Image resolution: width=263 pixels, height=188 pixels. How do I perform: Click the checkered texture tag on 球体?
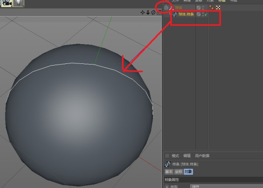(x=218, y=7)
